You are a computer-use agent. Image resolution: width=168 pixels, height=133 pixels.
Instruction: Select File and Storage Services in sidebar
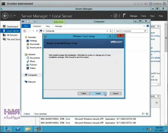(10, 39)
